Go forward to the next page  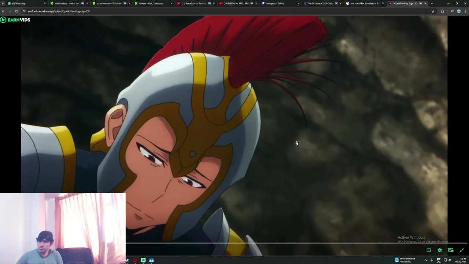[10, 11]
